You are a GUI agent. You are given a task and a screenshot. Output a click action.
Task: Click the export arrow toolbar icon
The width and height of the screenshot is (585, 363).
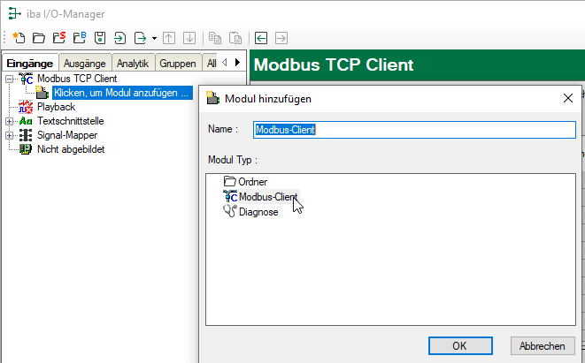click(x=141, y=38)
